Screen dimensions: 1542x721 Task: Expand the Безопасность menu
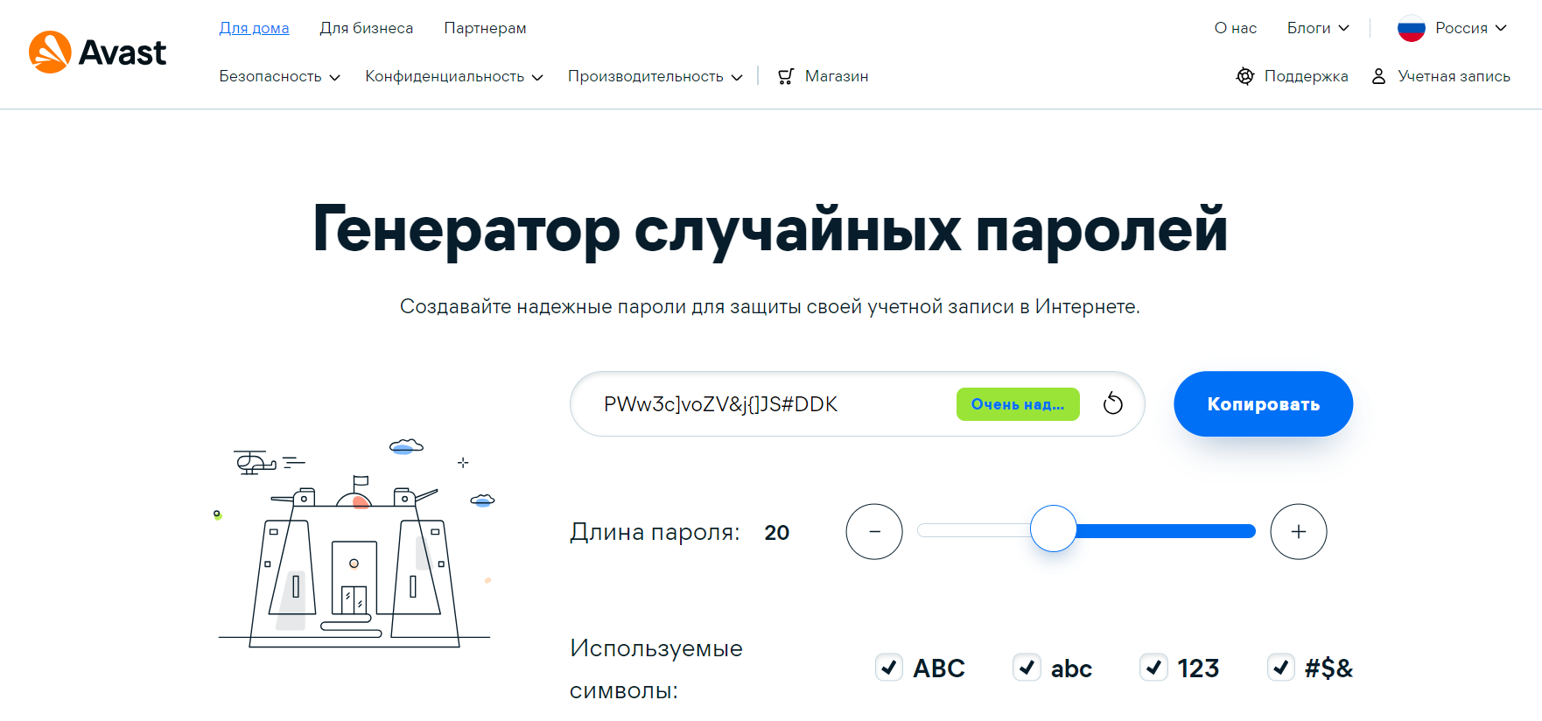(x=279, y=77)
